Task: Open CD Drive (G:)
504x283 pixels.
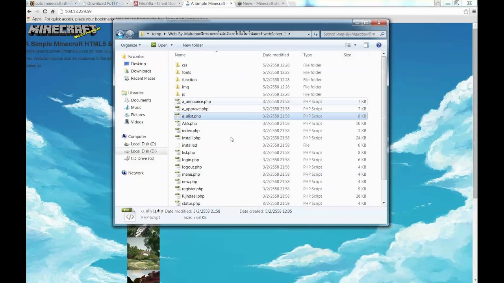Action: [143, 158]
